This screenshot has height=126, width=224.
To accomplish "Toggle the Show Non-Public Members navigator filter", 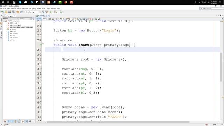I will tap(15, 121).
